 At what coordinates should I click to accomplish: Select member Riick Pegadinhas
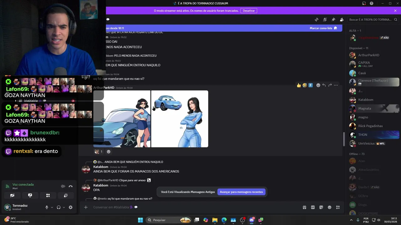tap(373, 126)
